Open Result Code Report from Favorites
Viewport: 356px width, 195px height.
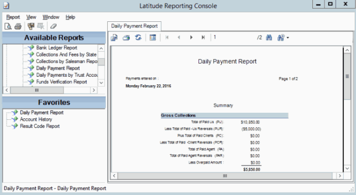point(40,126)
